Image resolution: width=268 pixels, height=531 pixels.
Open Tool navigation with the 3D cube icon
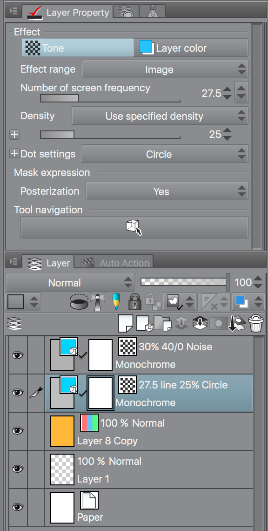[x=134, y=227]
